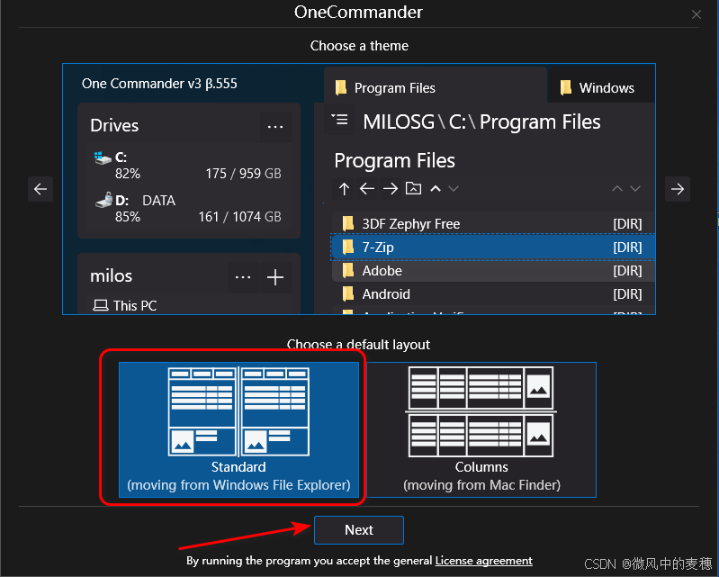Click the MILOSG path segment
Viewport: 719px width, 577px height.
tap(399, 122)
